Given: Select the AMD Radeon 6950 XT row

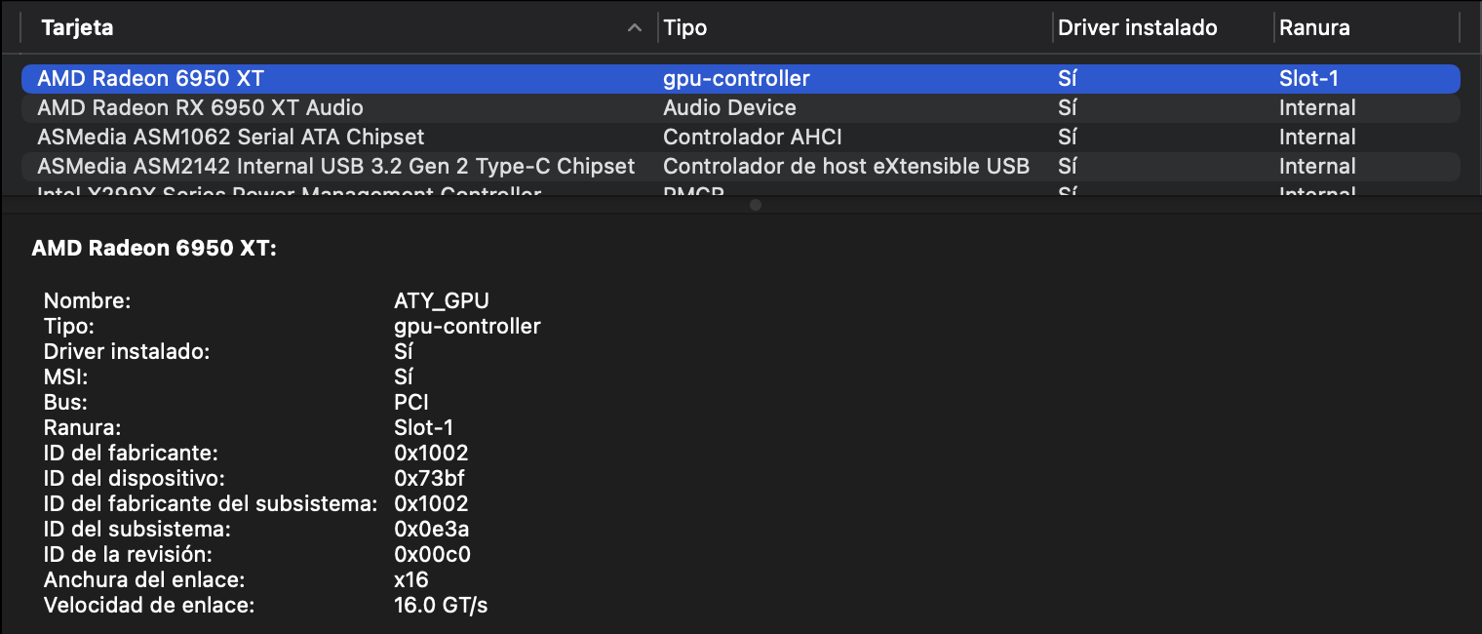Looking at the screenshot, I should [741, 78].
